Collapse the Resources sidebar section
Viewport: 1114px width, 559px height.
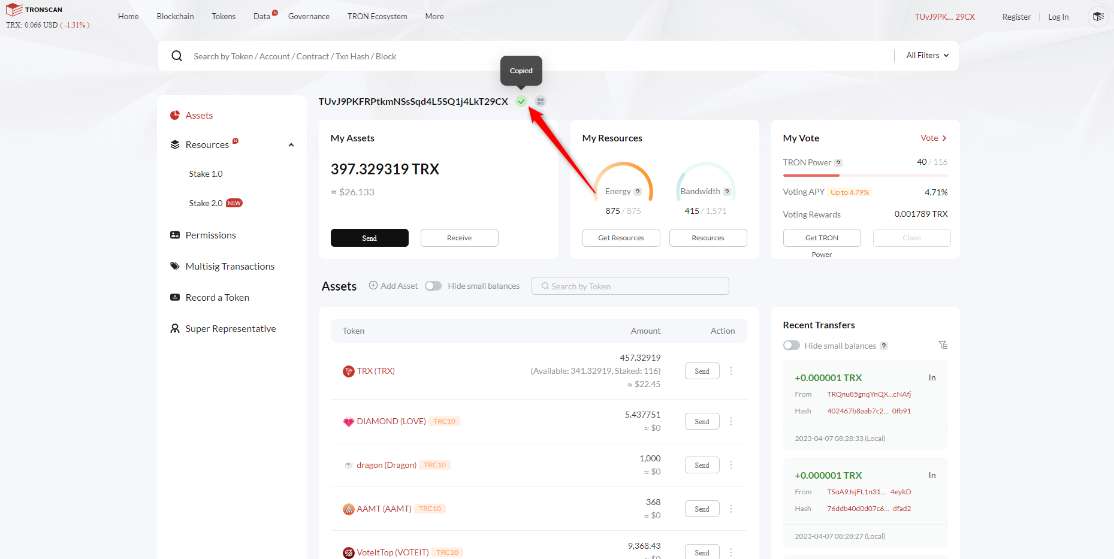(x=291, y=145)
